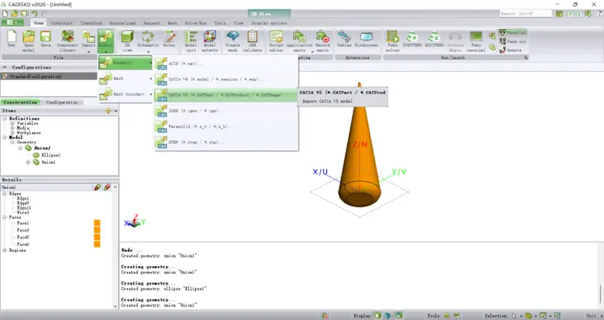Open the 3D view button

tap(127, 40)
